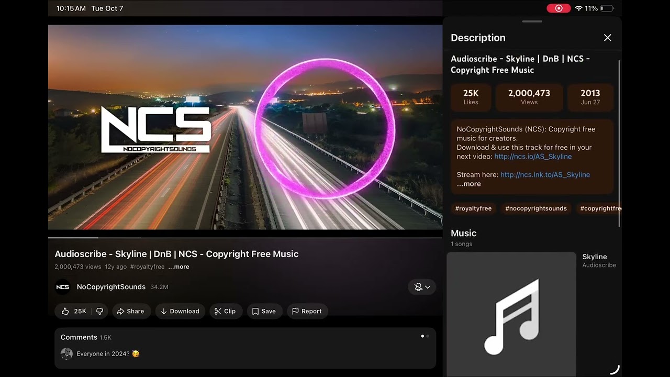The height and width of the screenshot is (377, 670).
Task: Close the Description panel
Action: (607, 38)
